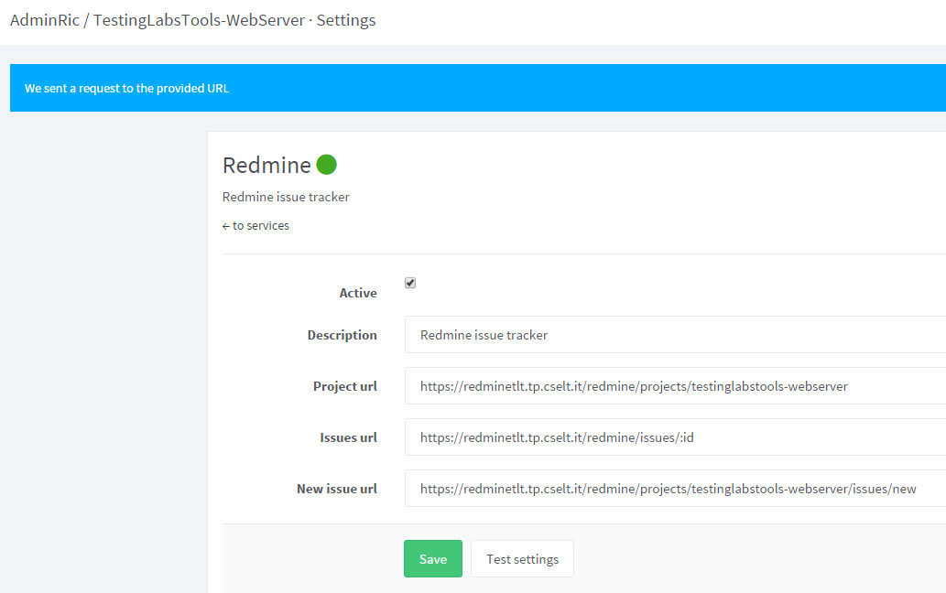This screenshot has width=946, height=593.
Task: Open TestingLabsTools-WebServer project title link
Action: pyautogui.click(x=199, y=20)
